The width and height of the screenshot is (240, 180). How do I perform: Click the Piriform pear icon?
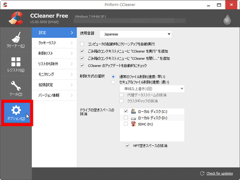coord(227,19)
